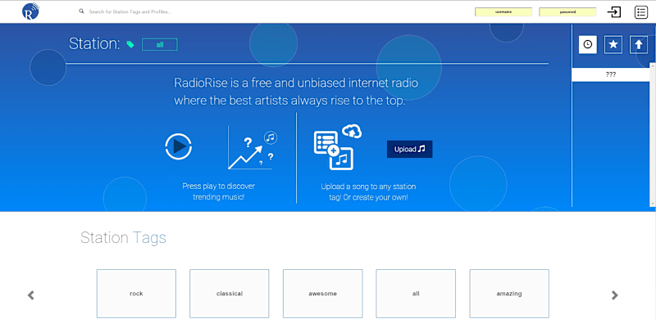Click the Upload button
Screen dimensions: 656x319
click(x=409, y=149)
